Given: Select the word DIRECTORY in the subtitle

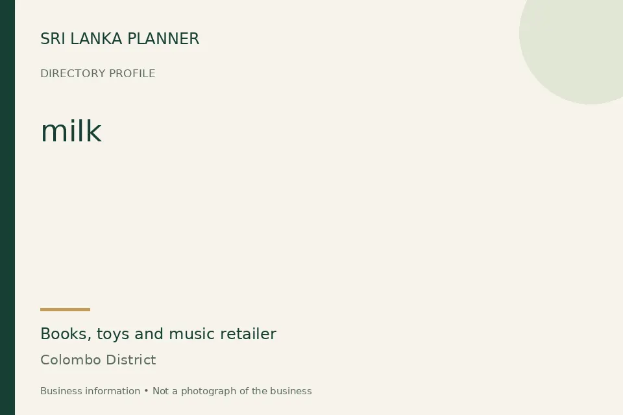Looking at the screenshot, I should [73, 73].
